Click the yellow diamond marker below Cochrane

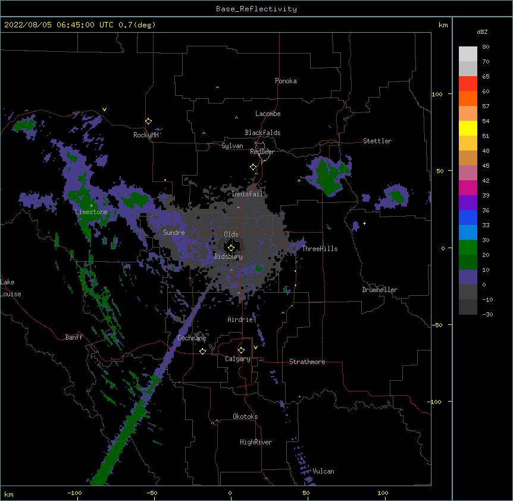[x=202, y=351]
